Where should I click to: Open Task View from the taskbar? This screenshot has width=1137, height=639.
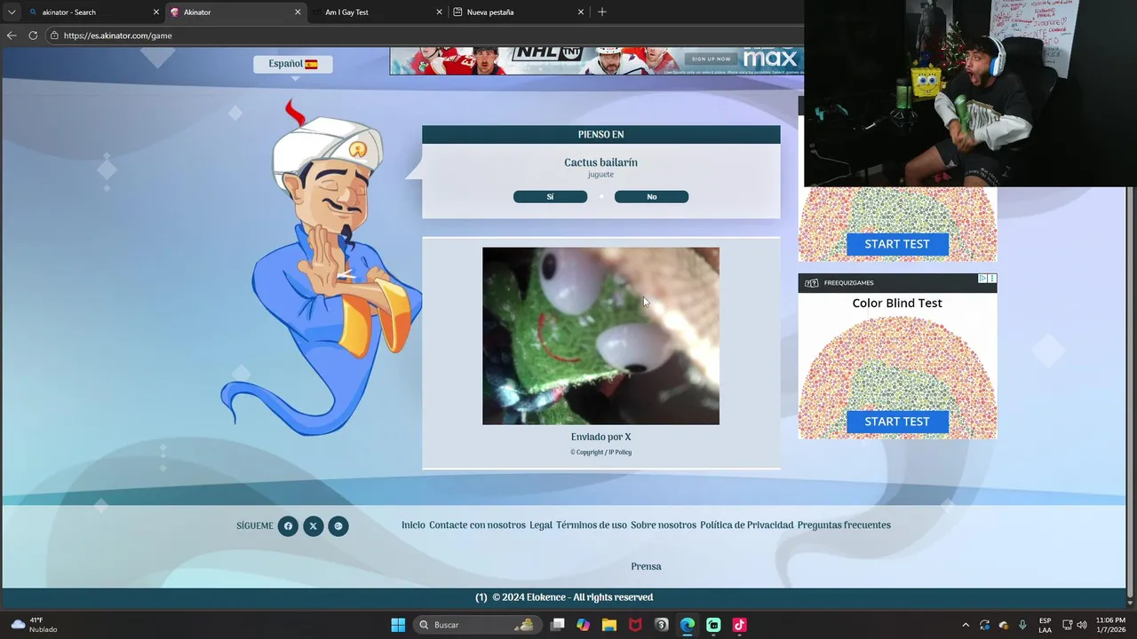557,625
